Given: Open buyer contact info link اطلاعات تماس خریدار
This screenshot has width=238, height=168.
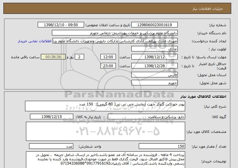Looking at the screenshot, I should pos(35,41).
